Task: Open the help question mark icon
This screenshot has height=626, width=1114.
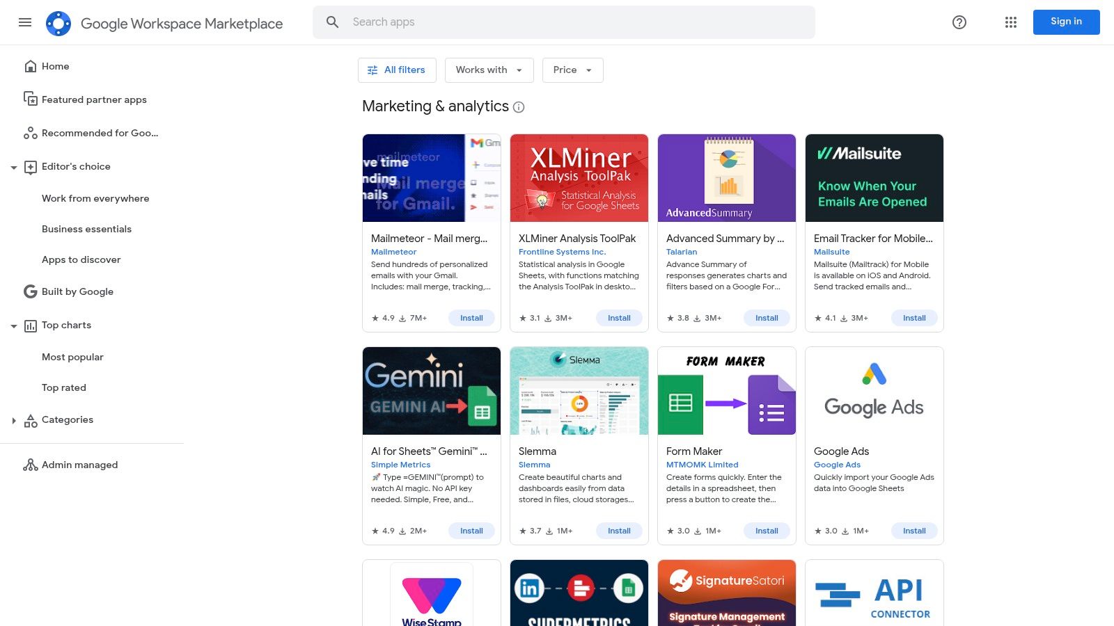Action: [x=959, y=22]
